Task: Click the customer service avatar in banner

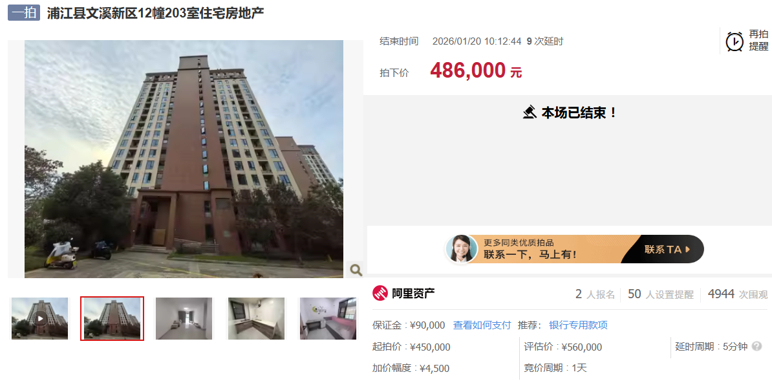Action: [x=462, y=248]
